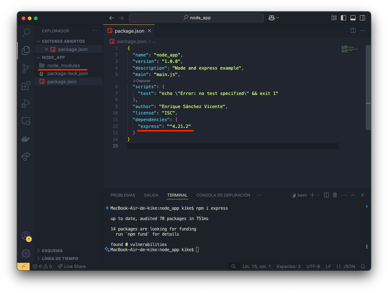This screenshot has width=388, height=293.
Task: Switch to the SALIDA panel tab
Action: click(x=151, y=195)
